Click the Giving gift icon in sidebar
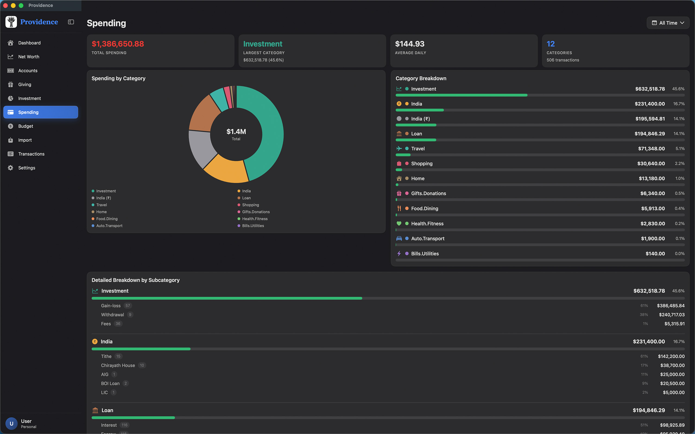695x434 pixels. [11, 84]
